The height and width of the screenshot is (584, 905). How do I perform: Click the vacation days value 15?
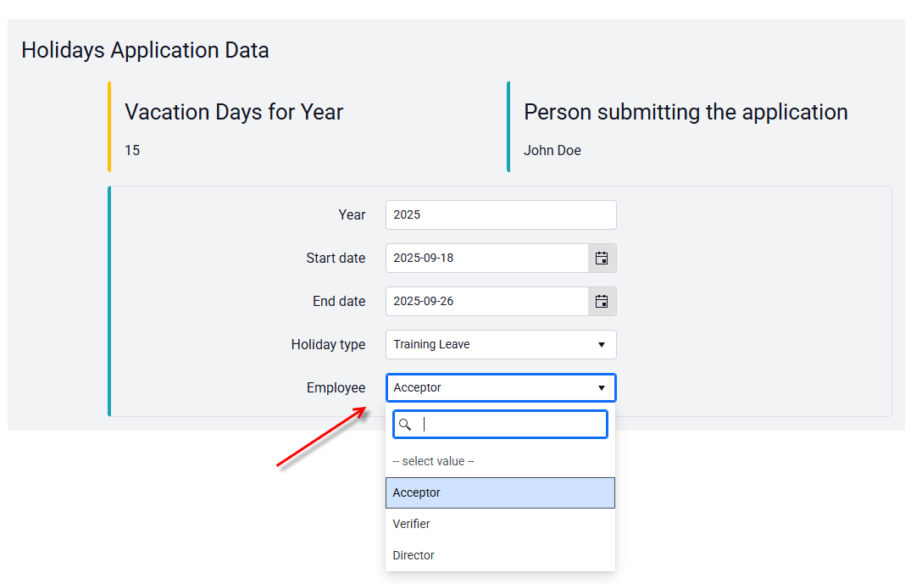(132, 151)
